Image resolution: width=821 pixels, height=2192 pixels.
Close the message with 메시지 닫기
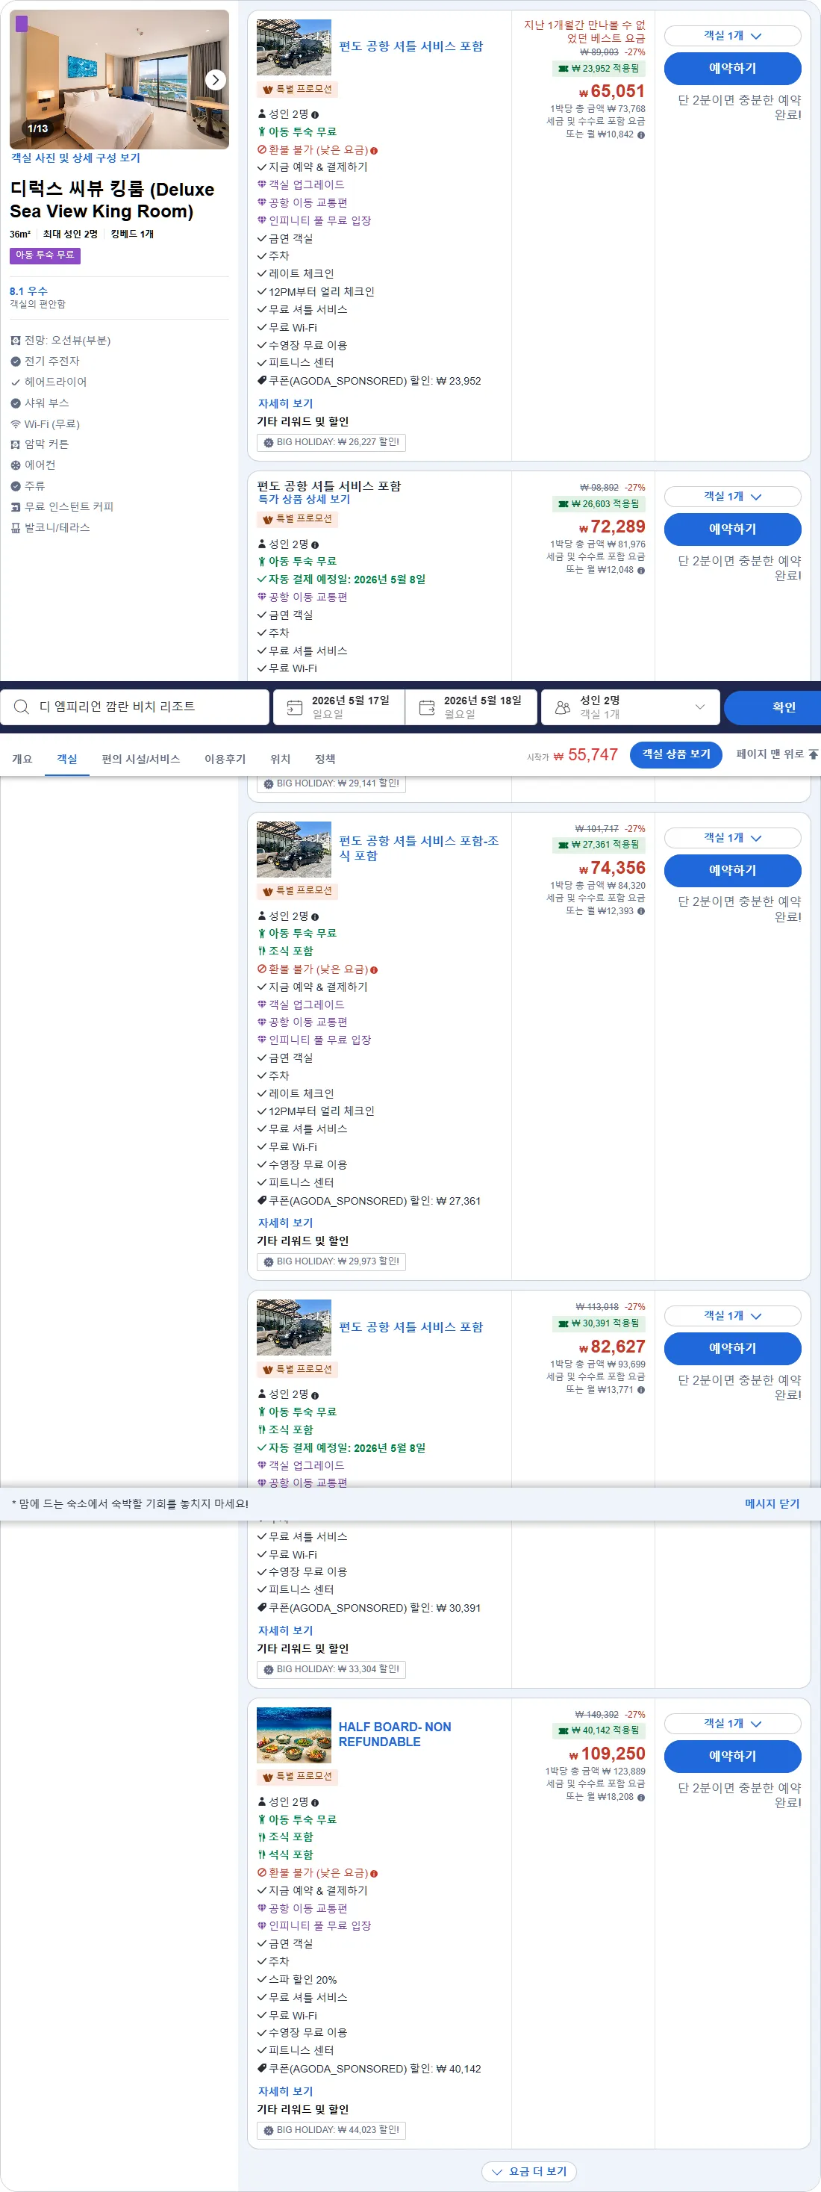tap(772, 1503)
